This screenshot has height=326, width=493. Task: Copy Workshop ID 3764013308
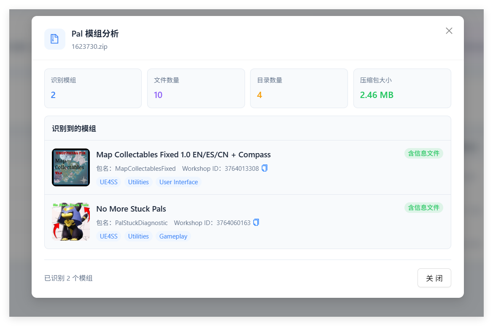265,168
